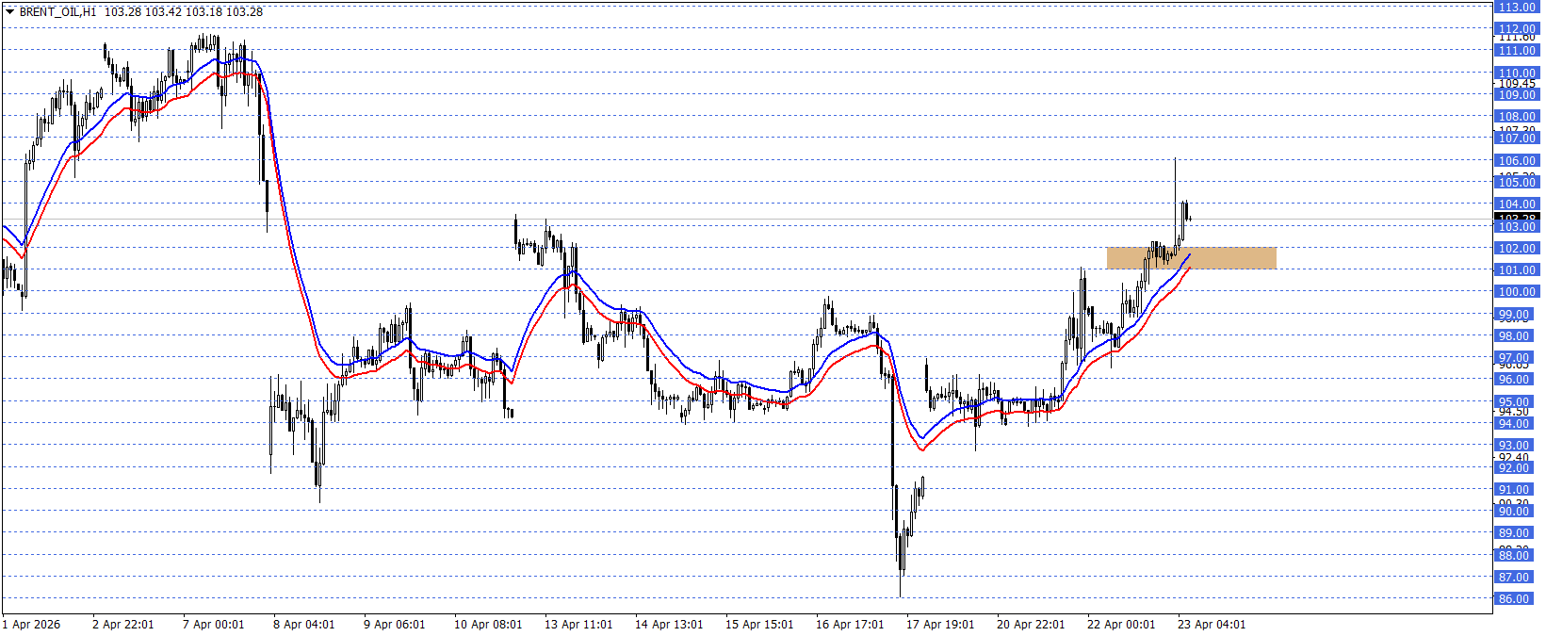Click the 14 Apr 13:01 time label
The height and width of the screenshot is (636, 1546).
coord(669,625)
